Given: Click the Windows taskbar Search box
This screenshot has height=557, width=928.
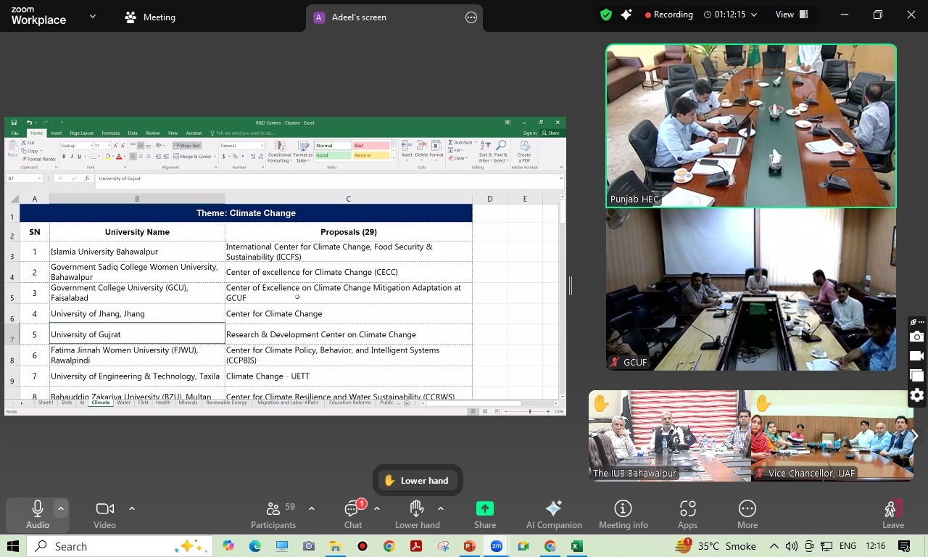Looking at the screenshot, I should [120, 546].
